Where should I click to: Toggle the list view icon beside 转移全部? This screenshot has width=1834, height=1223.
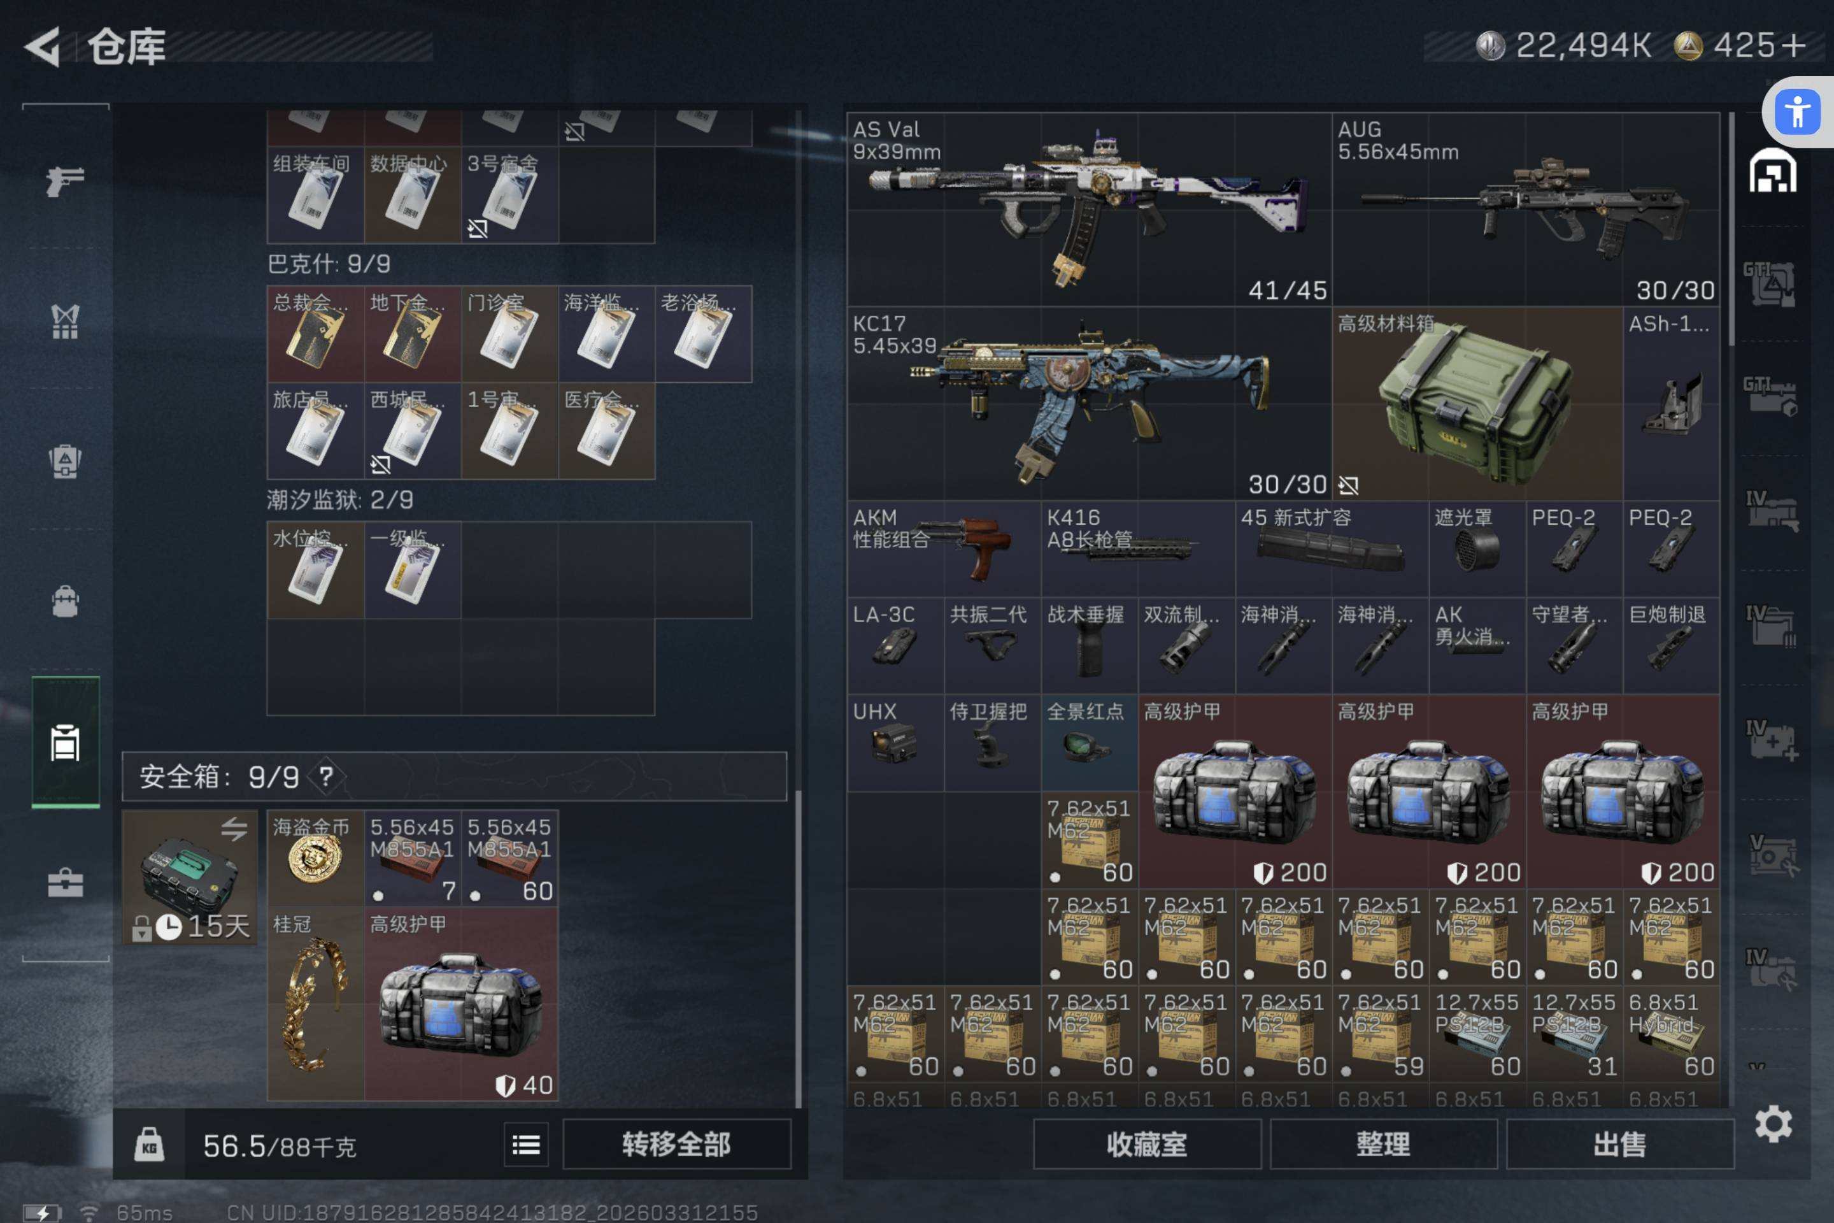click(x=525, y=1145)
